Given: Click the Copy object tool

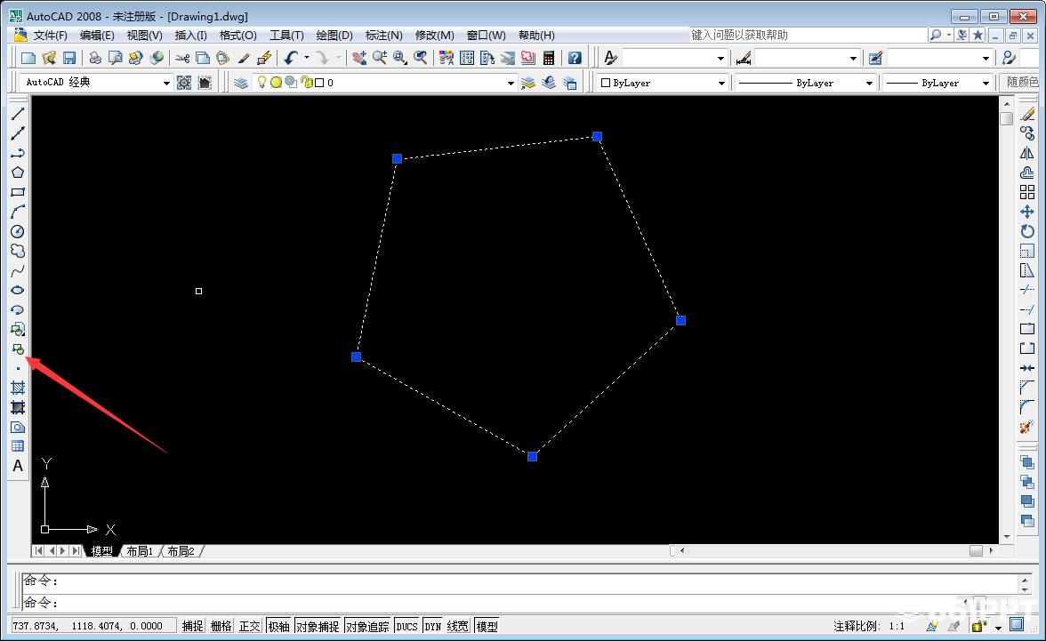Looking at the screenshot, I should tap(1027, 133).
